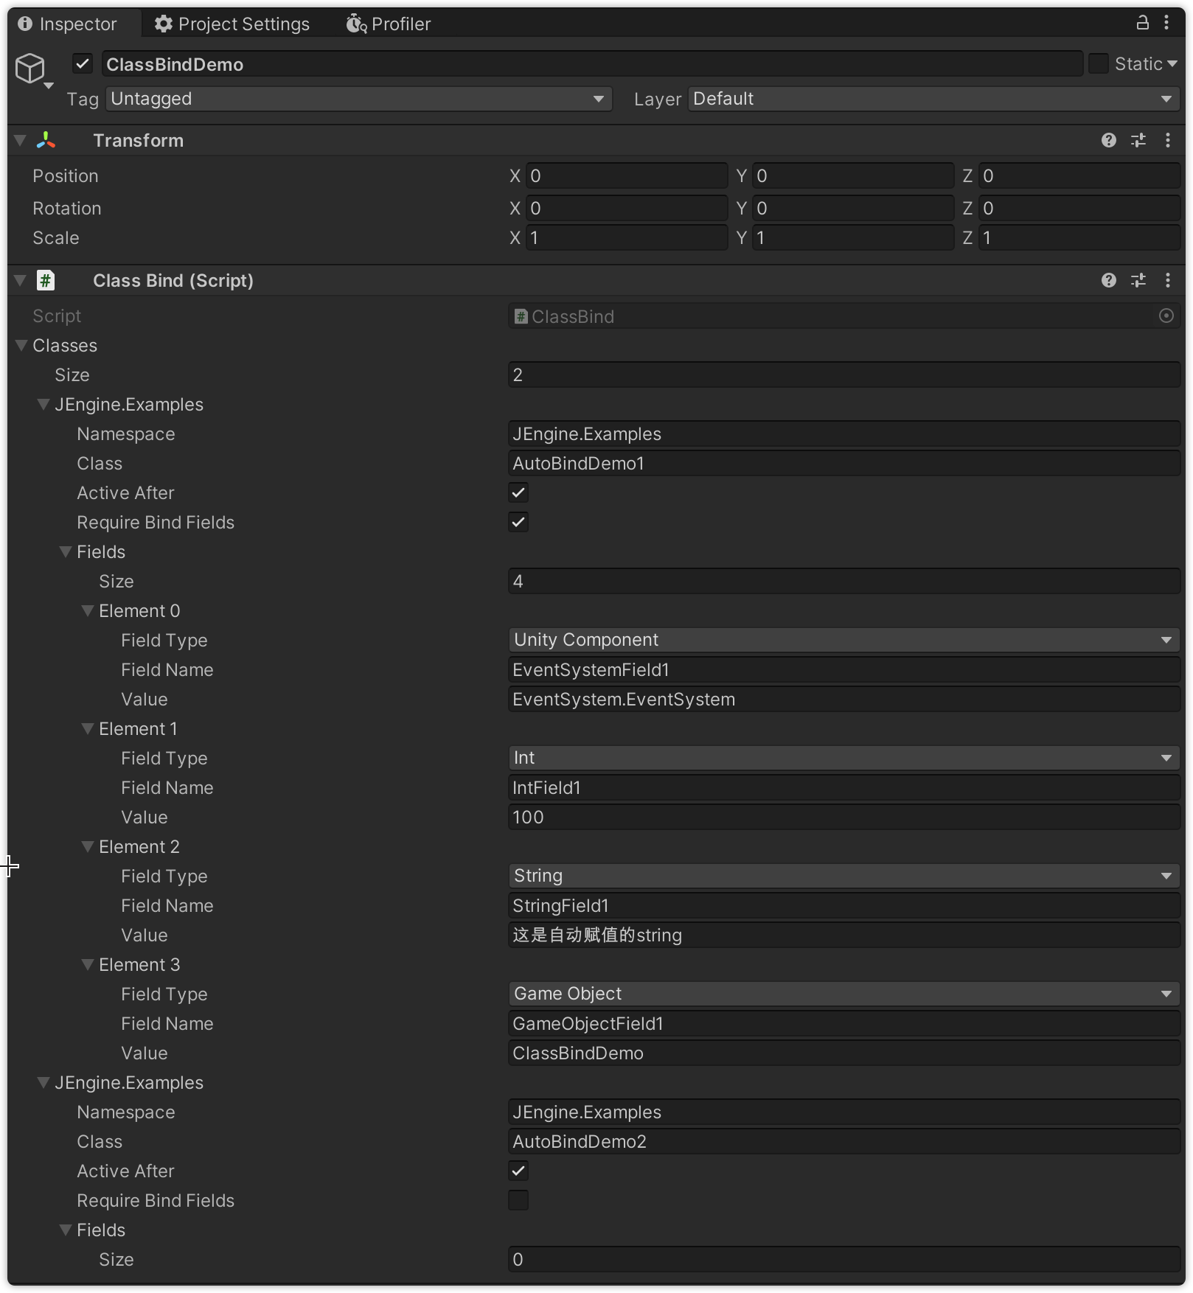Screen dimensions: 1193x1293
Task: Open the Inspector tab's three-dot menu
Action: (x=1166, y=23)
